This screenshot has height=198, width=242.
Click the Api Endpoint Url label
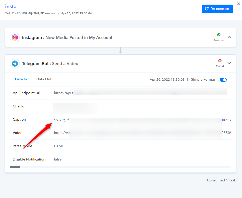click(26, 93)
